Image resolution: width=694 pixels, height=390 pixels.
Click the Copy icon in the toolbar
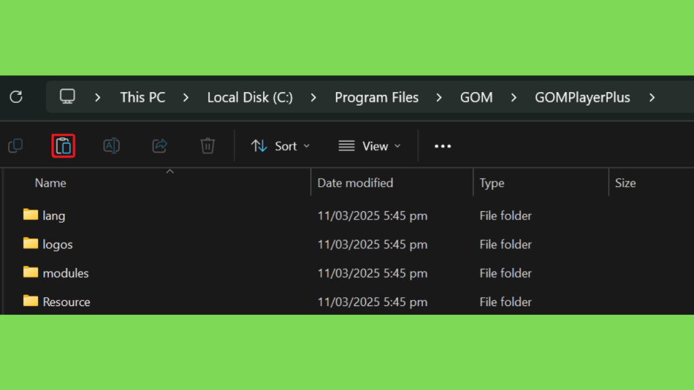(x=15, y=146)
